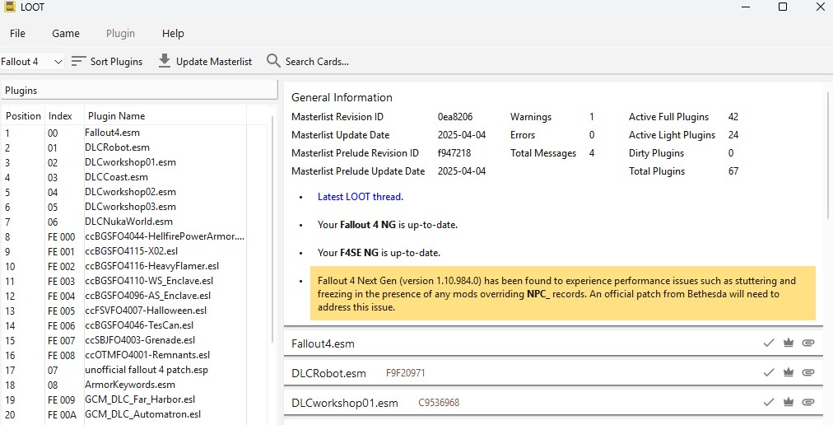Select DLCworkshop03.esm in plugin list
Screen dimensions: 833x425
point(124,207)
